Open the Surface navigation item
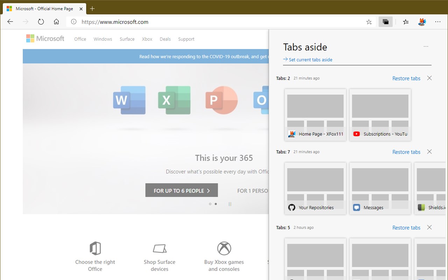This screenshot has width=448, height=280. click(127, 39)
